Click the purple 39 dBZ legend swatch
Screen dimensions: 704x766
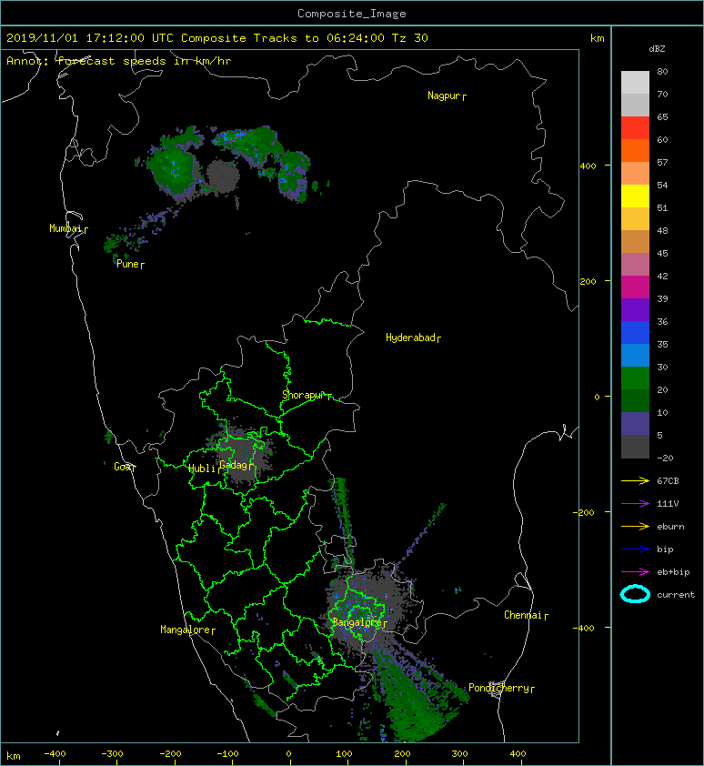tap(635, 309)
